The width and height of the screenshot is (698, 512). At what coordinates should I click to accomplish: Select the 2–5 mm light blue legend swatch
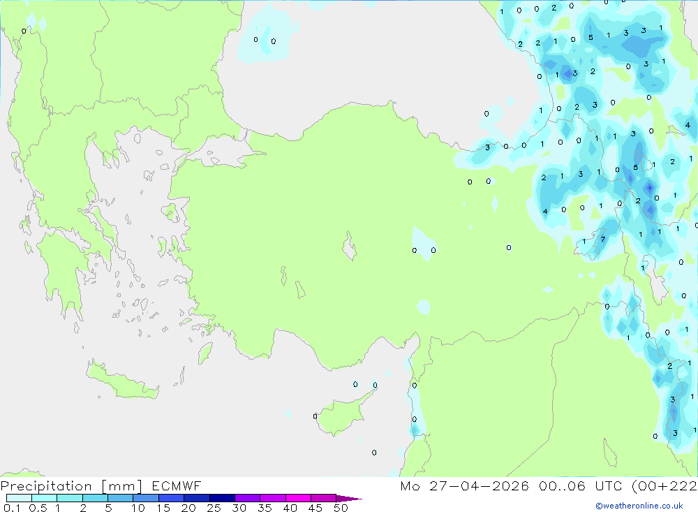95,498
